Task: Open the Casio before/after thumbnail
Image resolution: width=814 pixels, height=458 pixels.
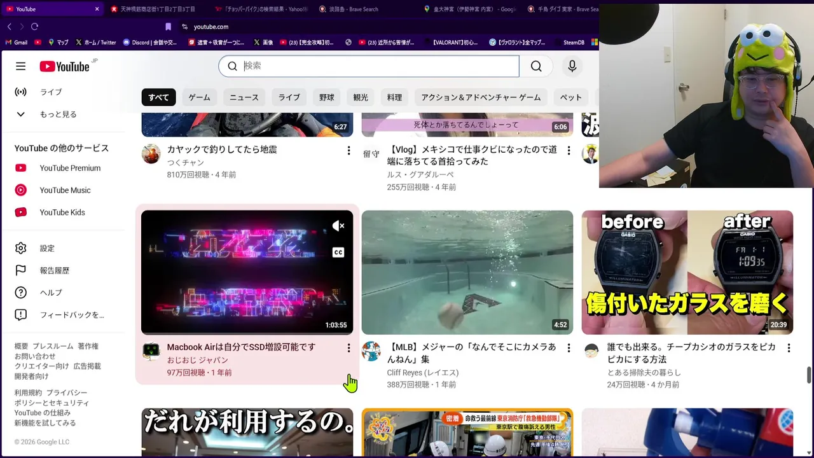Action: pyautogui.click(x=687, y=272)
